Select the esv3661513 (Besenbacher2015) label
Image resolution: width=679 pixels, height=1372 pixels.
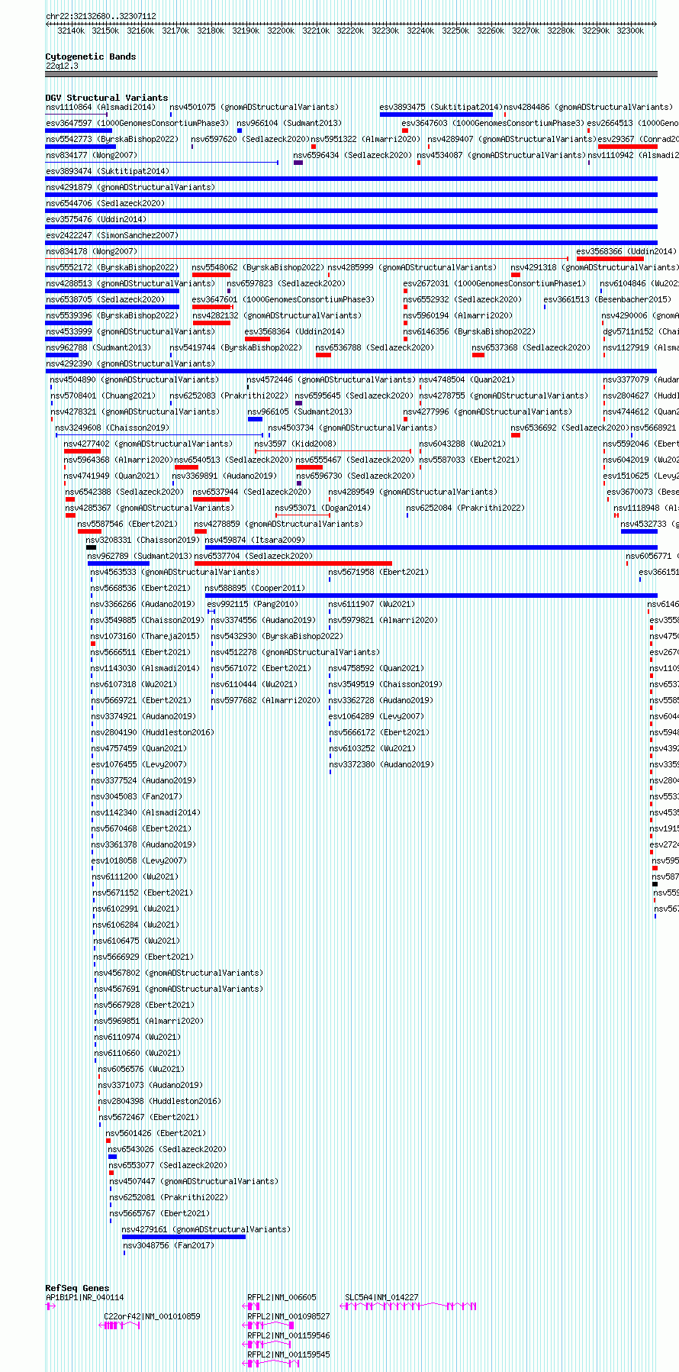coord(607,300)
